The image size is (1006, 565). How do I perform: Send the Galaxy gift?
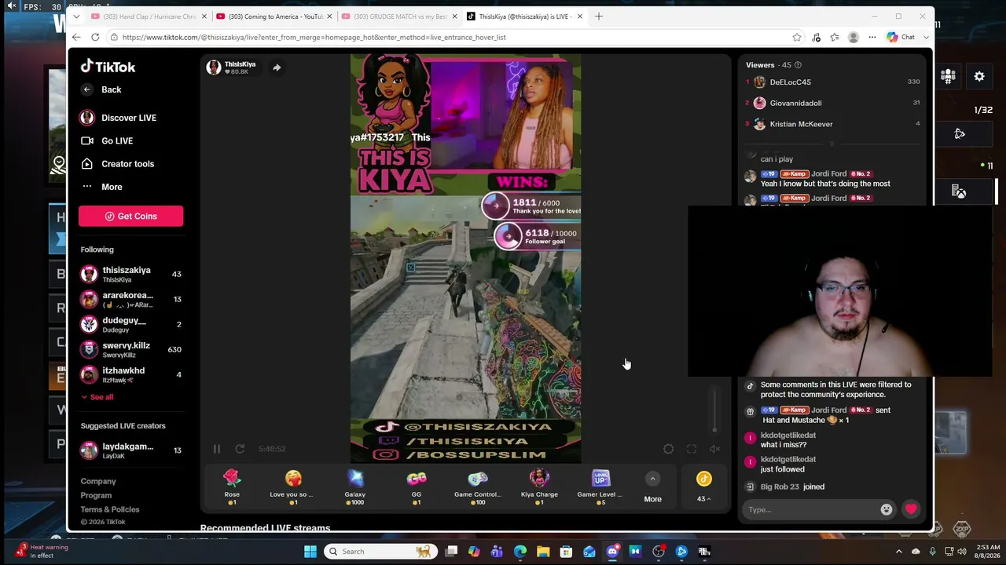click(x=354, y=487)
